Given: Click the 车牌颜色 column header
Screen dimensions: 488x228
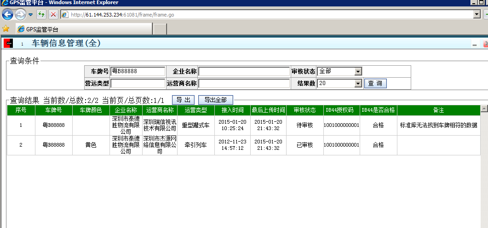Looking at the screenshot, I should pos(91,110).
